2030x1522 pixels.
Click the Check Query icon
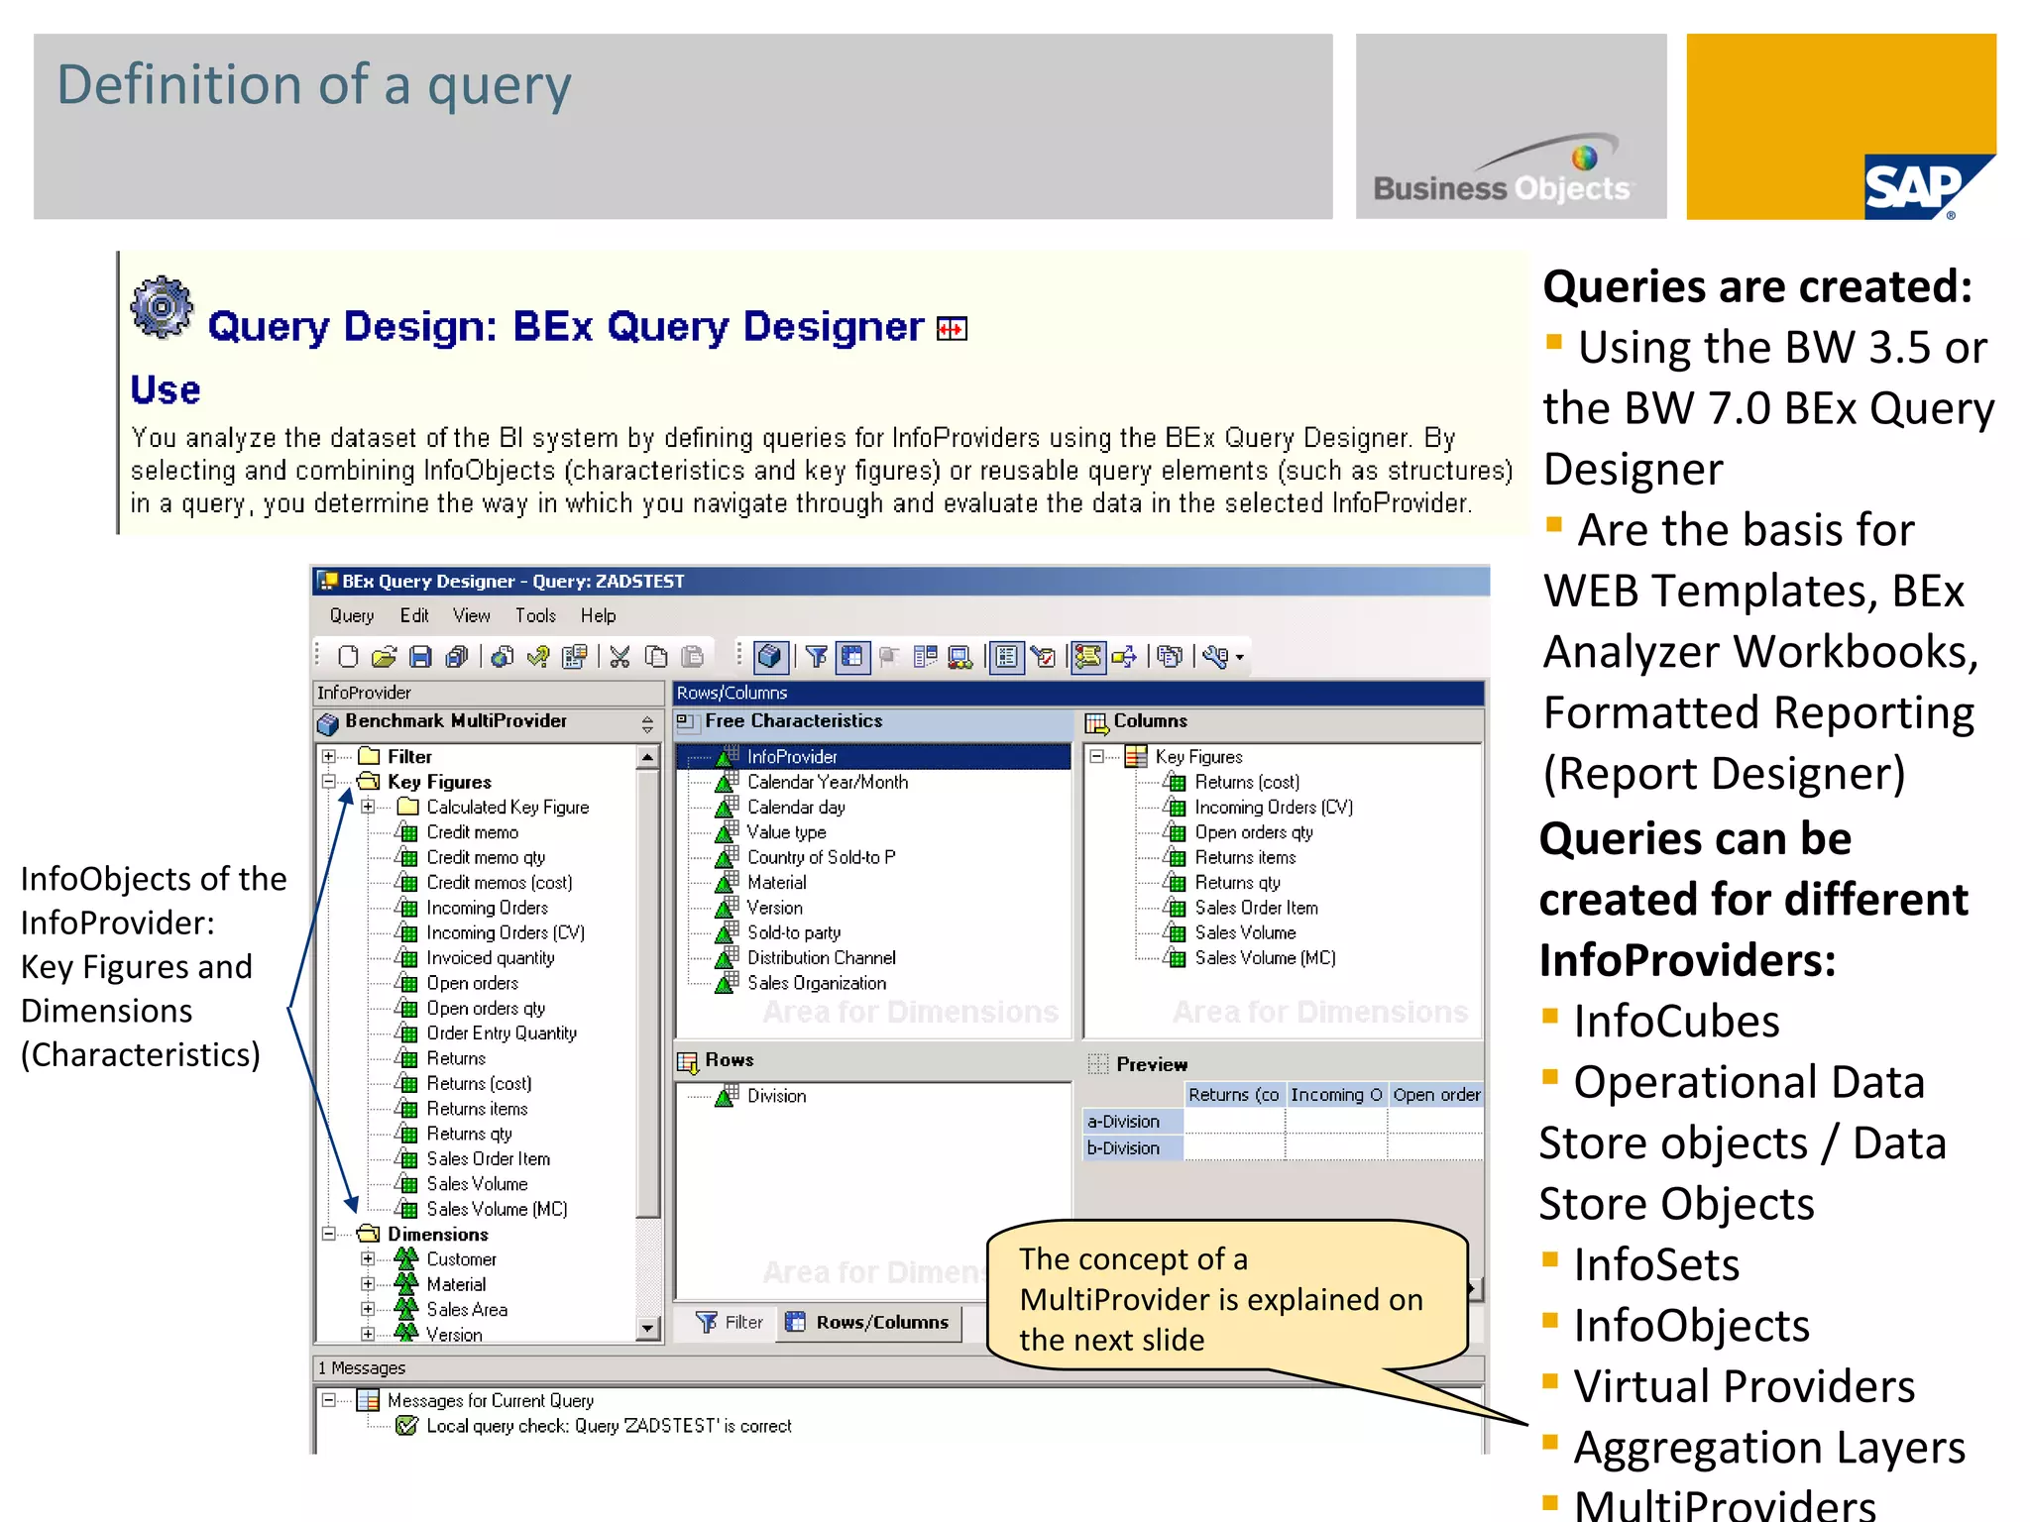coord(538,656)
